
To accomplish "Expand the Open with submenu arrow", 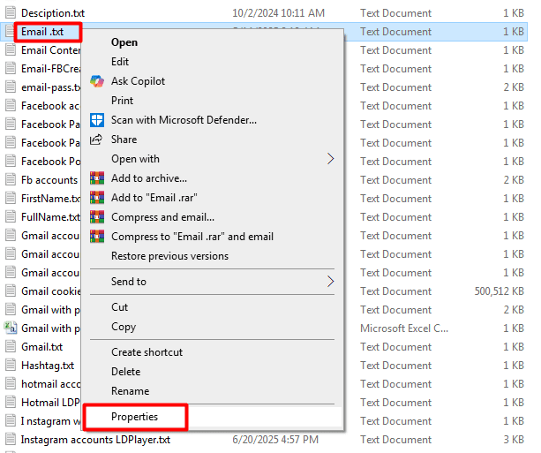I will tap(331, 159).
